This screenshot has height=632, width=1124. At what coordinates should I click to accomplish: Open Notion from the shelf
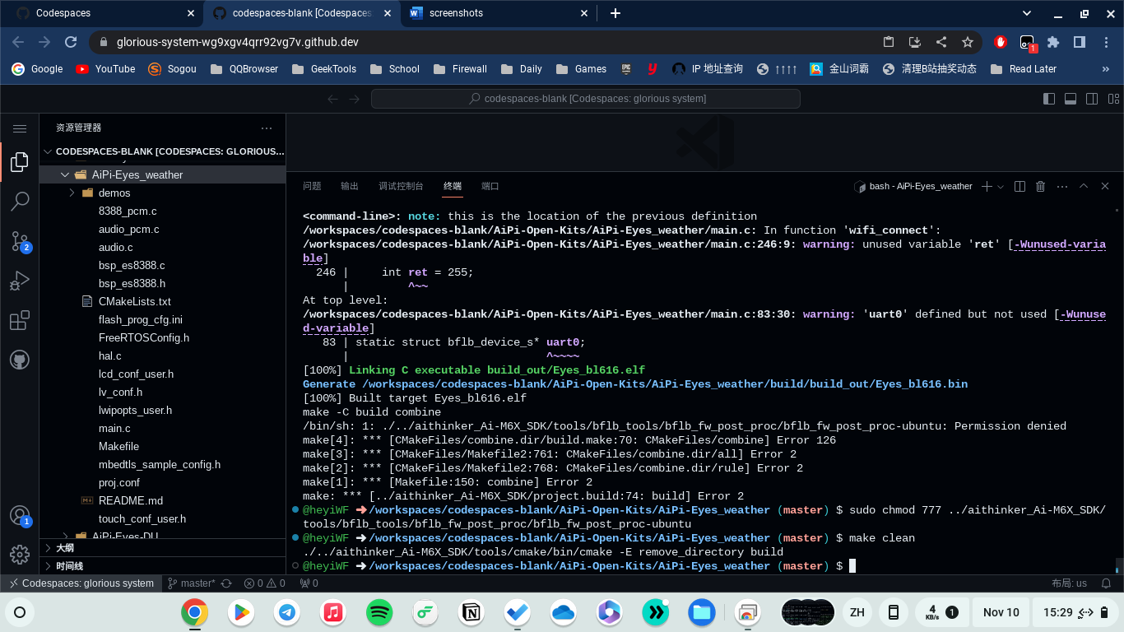pyautogui.click(x=471, y=612)
